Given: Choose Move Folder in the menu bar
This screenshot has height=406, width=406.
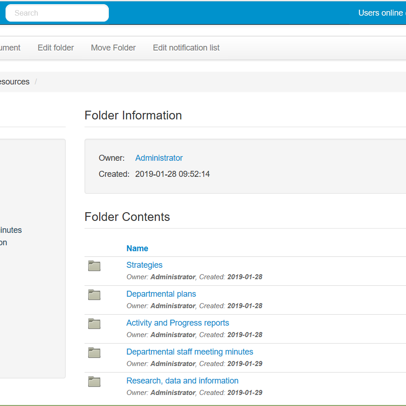Looking at the screenshot, I should click(113, 48).
